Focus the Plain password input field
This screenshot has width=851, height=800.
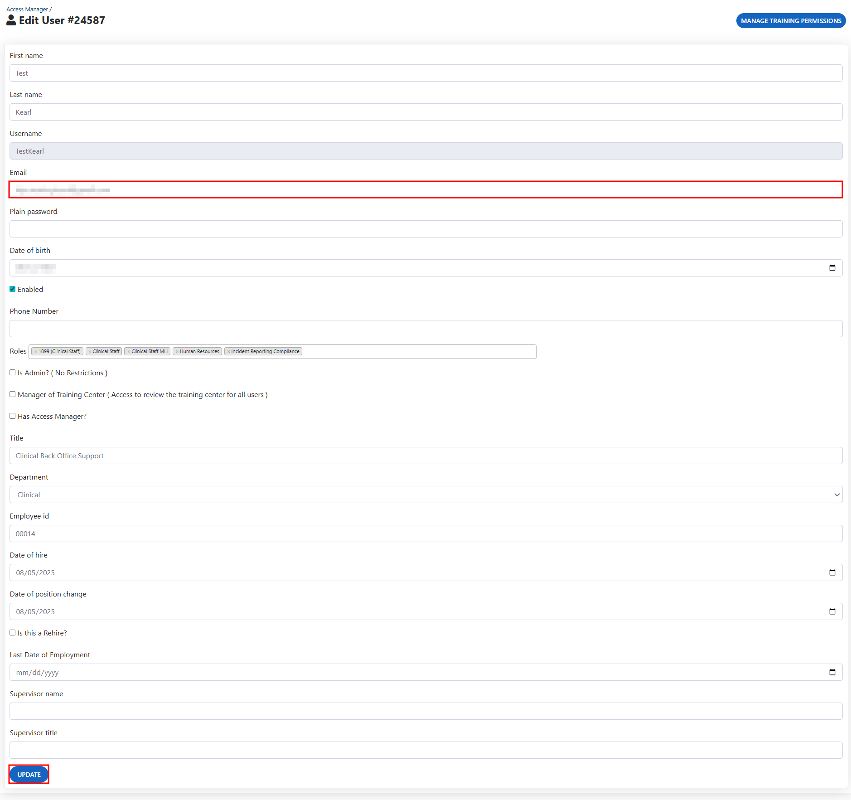[425, 229]
